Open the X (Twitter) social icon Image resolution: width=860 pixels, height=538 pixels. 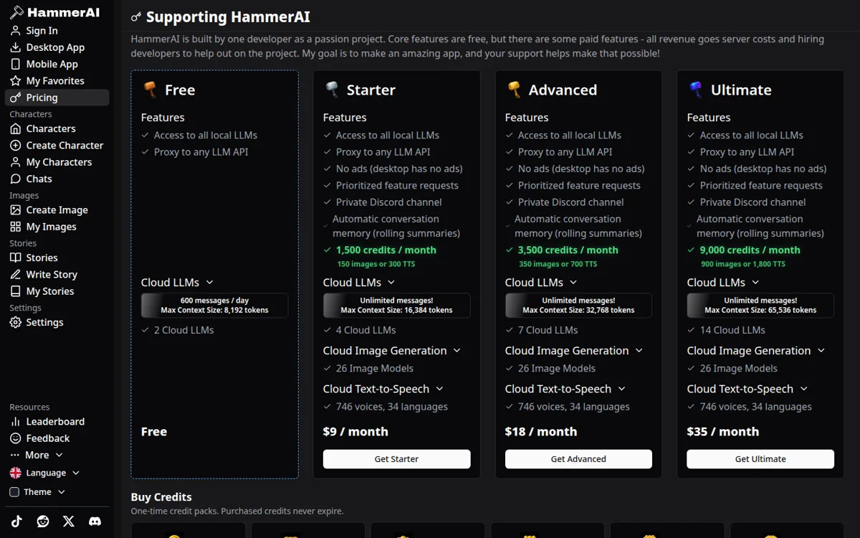coord(69,522)
